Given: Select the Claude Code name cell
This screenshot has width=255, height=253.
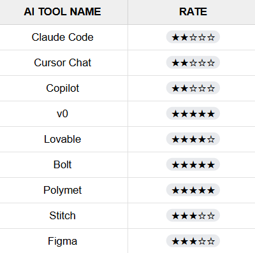Looking at the screenshot, I should click(64, 38).
